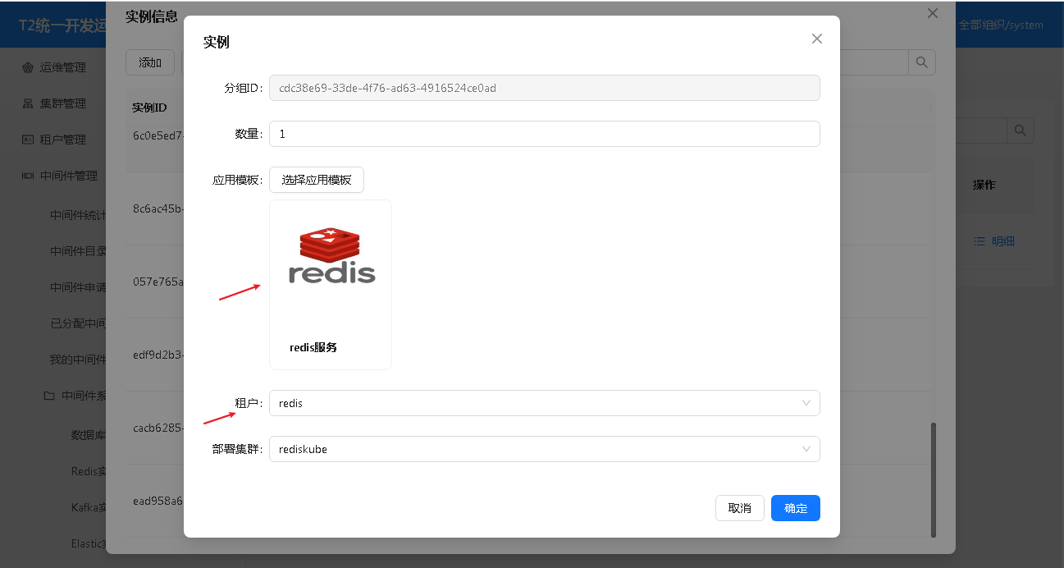Click the main page search icon button
Image resolution: width=1064 pixels, height=568 pixels.
coord(1021,131)
